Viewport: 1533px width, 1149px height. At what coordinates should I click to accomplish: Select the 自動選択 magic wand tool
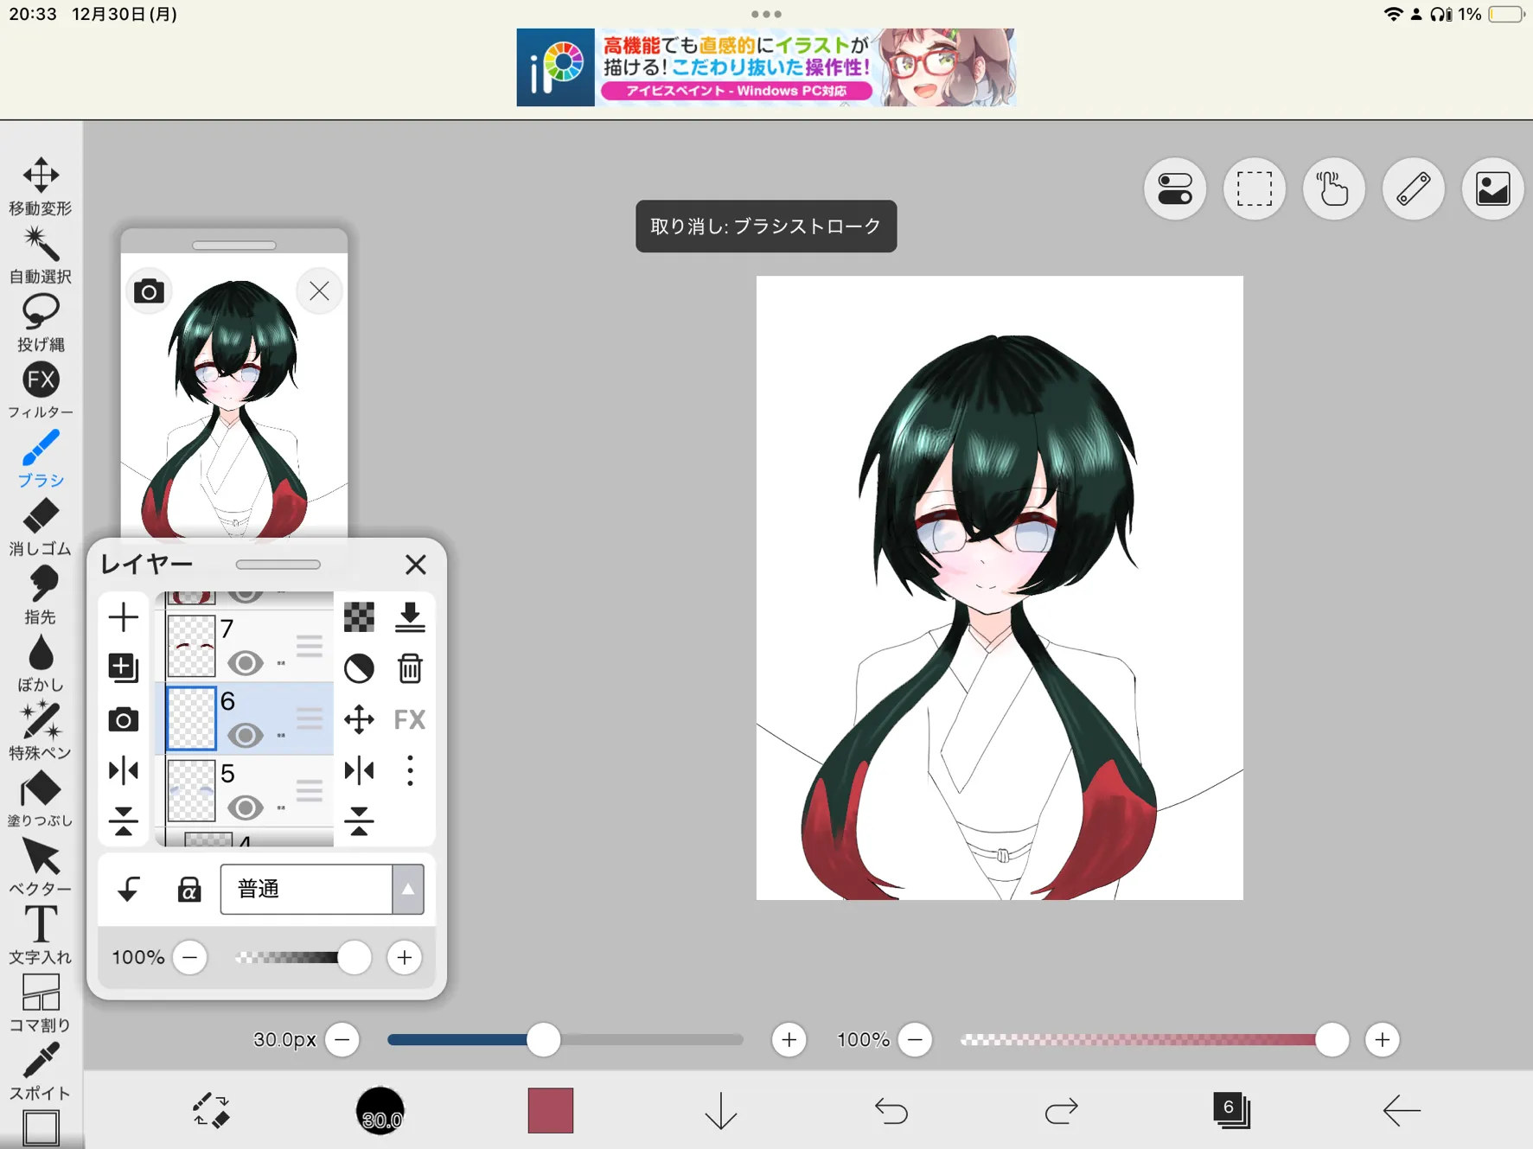[x=41, y=255]
